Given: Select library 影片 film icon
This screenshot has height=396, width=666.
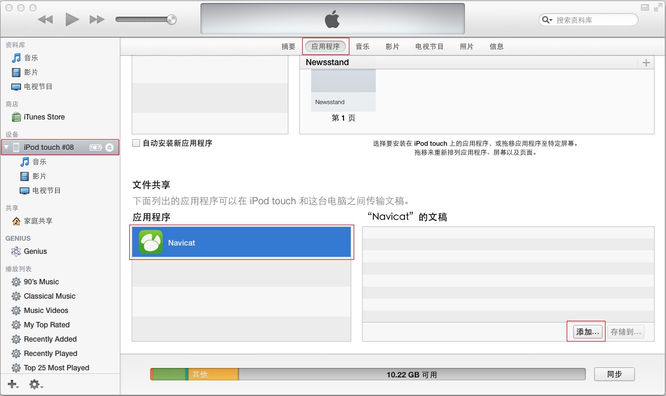Looking at the screenshot, I should [x=16, y=72].
